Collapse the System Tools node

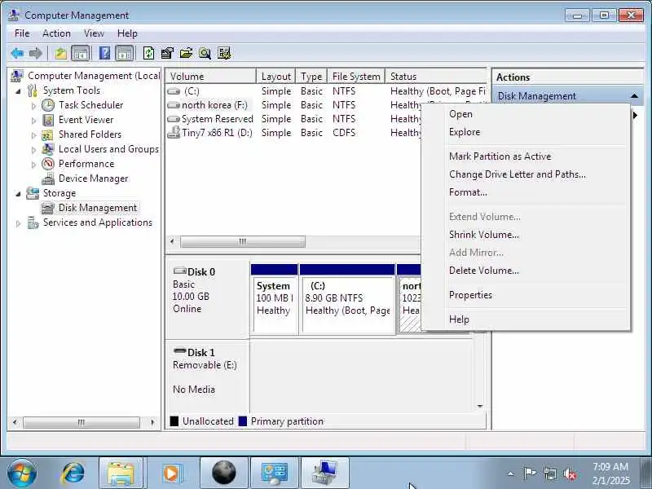tap(18, 91)
